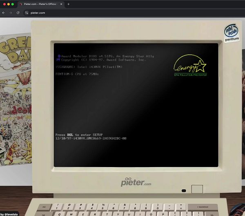245x216 pixels.
Task: Click 'Press DEL to enter SETUP' text
Action: (79, 135)
